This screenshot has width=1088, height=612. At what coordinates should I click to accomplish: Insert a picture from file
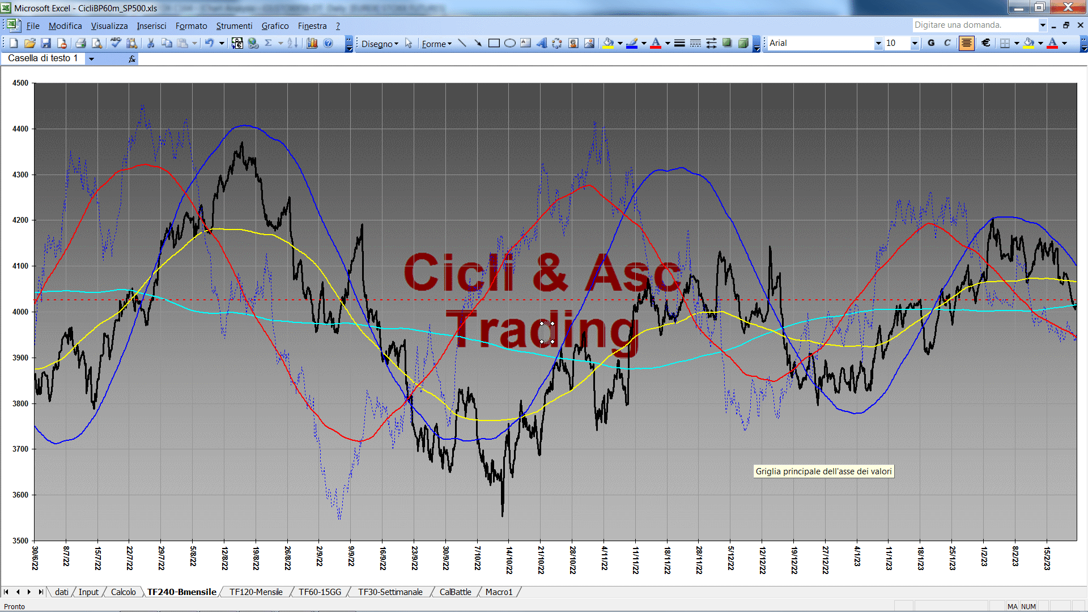tap(589, 43)
